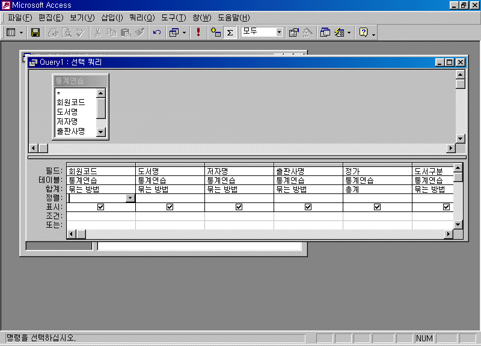This screenshot has width=481, height=346.
Task: Open the 보기(V) menu
Action: (x=82, y=18)
